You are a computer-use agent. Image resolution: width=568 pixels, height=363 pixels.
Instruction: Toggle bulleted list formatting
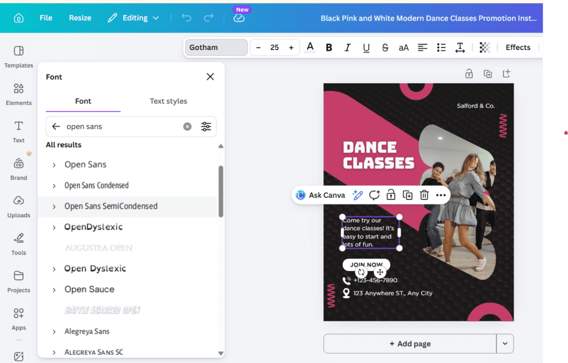tap(442, 48)
